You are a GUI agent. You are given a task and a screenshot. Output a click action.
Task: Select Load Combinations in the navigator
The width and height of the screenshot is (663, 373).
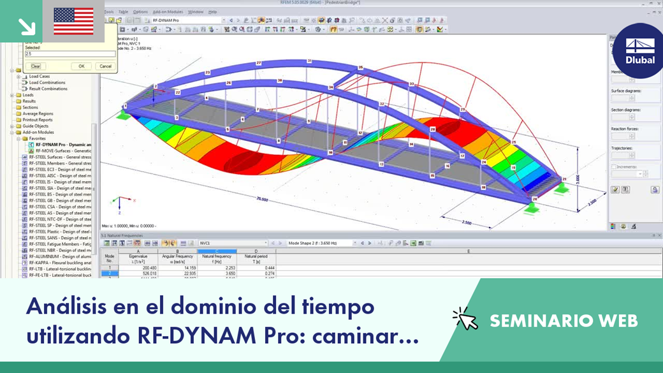coord(47,82)
